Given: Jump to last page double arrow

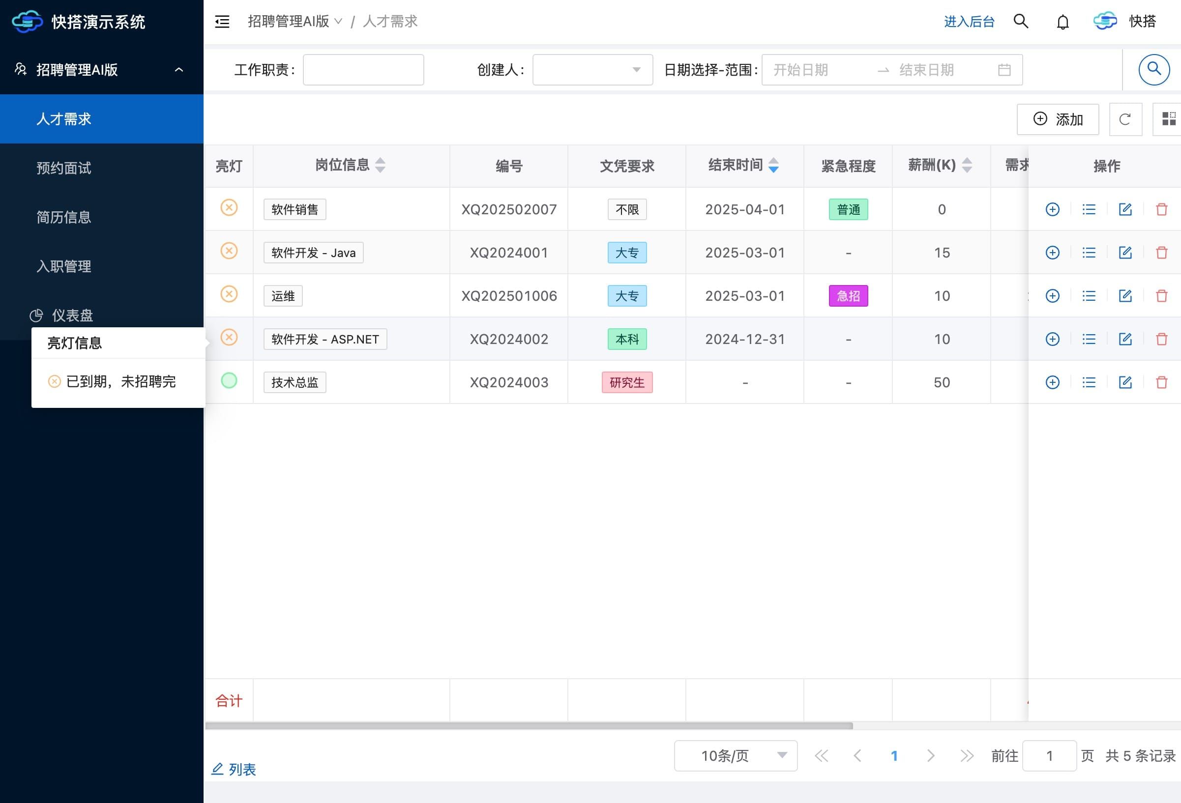Looking at the screenshot, I should [x=967, y=756].
